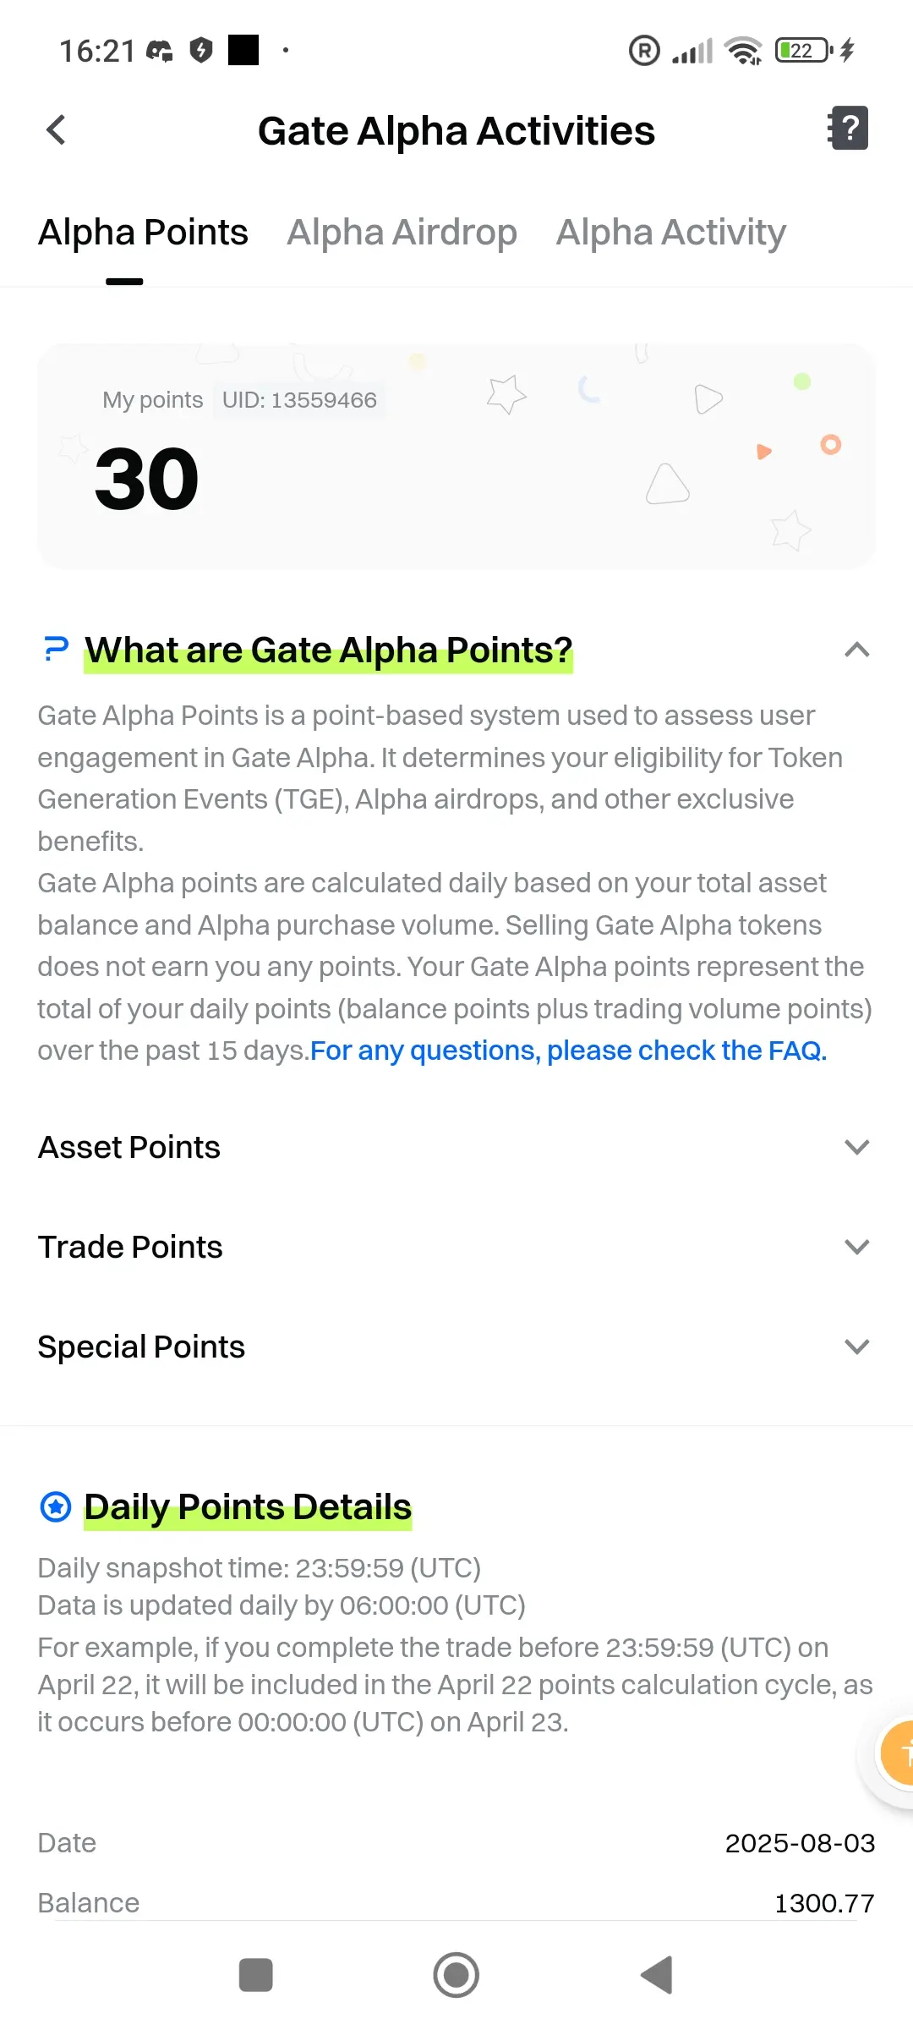Open the FAQ link for questions
913x2030 pixels.
tap(568, 1051)
